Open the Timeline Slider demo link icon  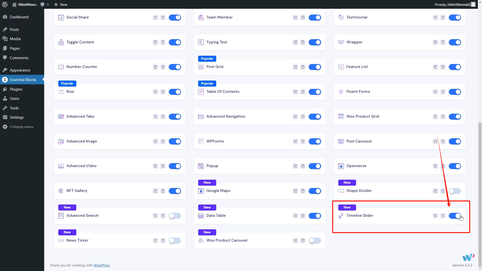(x=435, y=216)
